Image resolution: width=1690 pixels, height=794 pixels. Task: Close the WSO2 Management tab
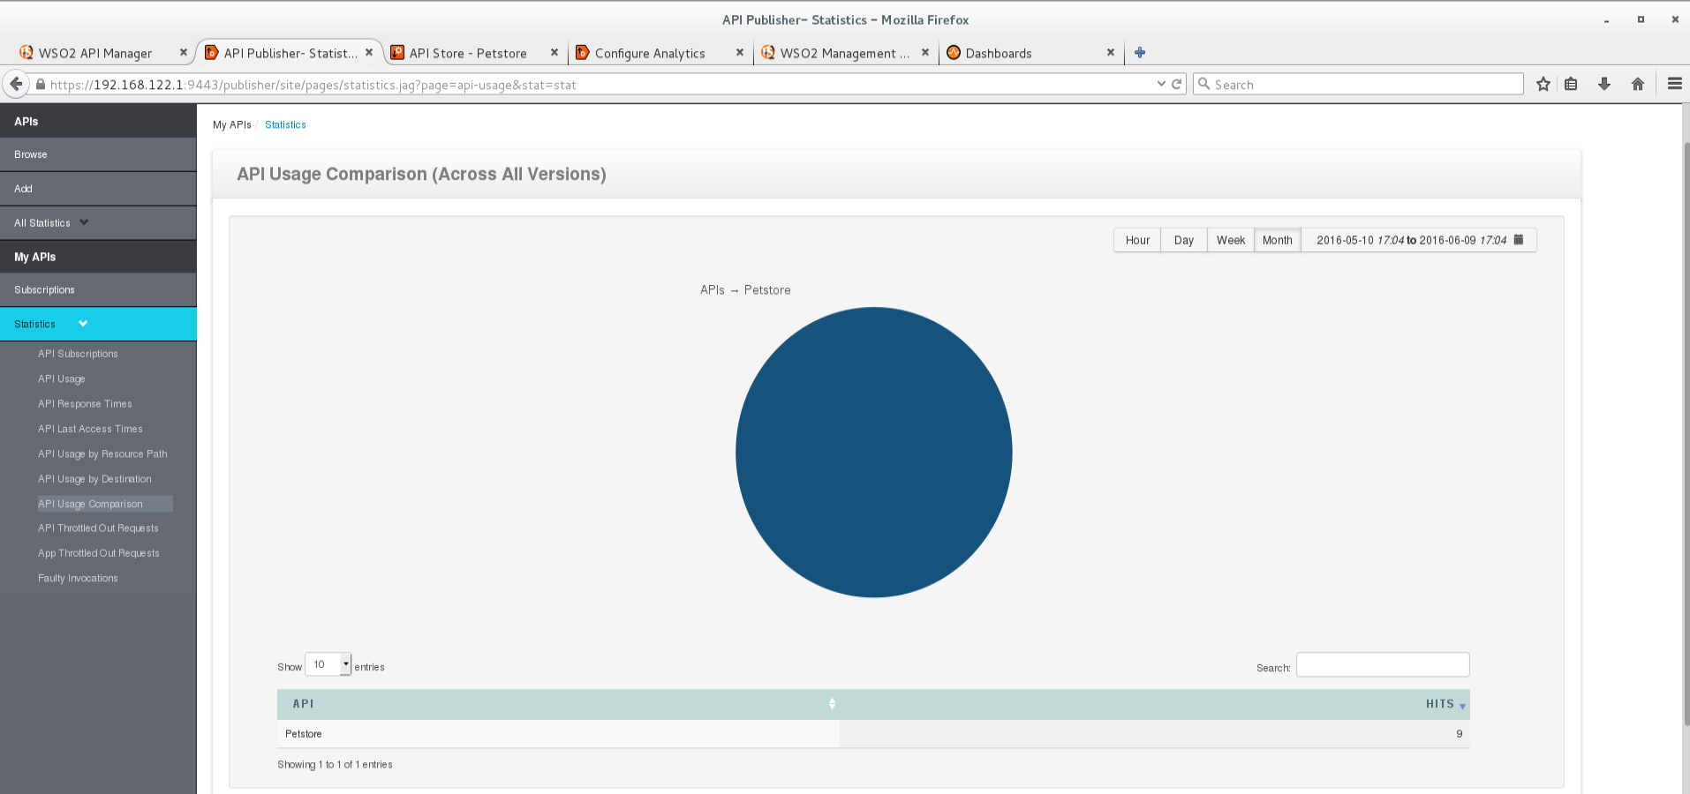[x=925, y=53]
